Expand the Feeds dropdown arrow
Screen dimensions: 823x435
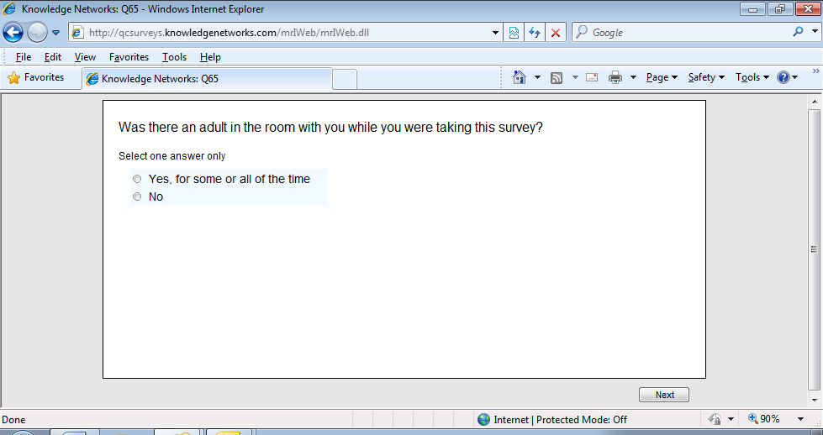[x=575, y=77]
